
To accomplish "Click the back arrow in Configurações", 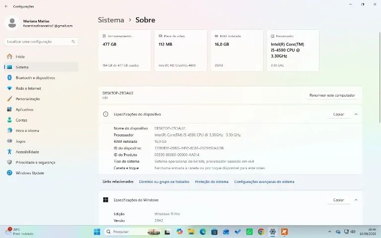I will coord(6,6).
